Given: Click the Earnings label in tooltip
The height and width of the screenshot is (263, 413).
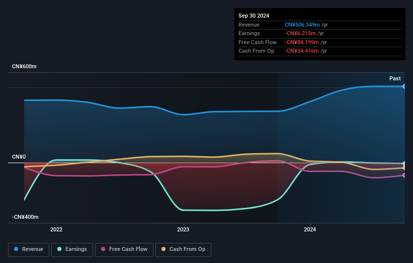Looking at the screenshot, I should tap(249, 33).
